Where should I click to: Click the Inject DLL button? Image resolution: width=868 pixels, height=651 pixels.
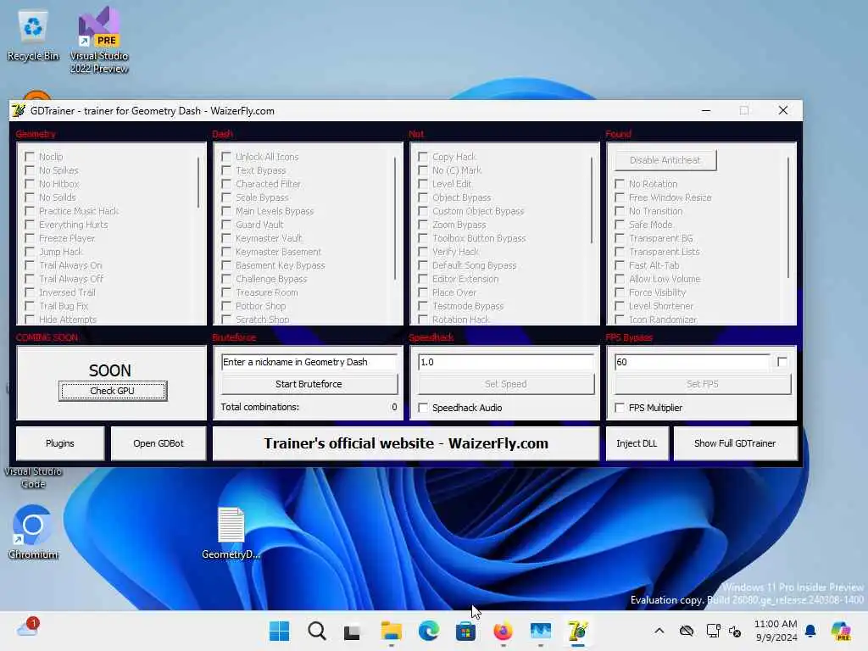tap(637, 443)
